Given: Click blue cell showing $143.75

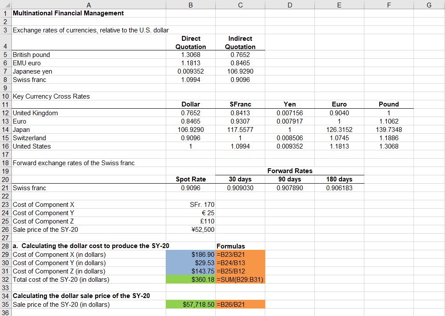Looking at the screenshot, I should tap(191, 271).
